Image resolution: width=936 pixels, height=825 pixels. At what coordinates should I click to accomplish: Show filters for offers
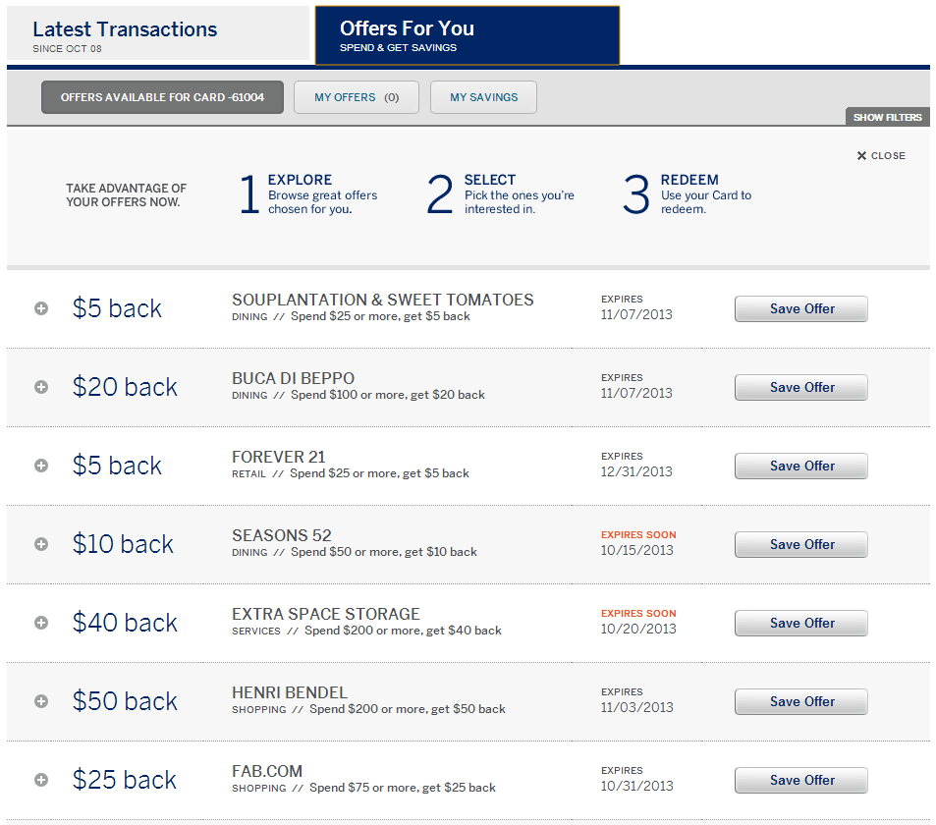click(887, 117)
